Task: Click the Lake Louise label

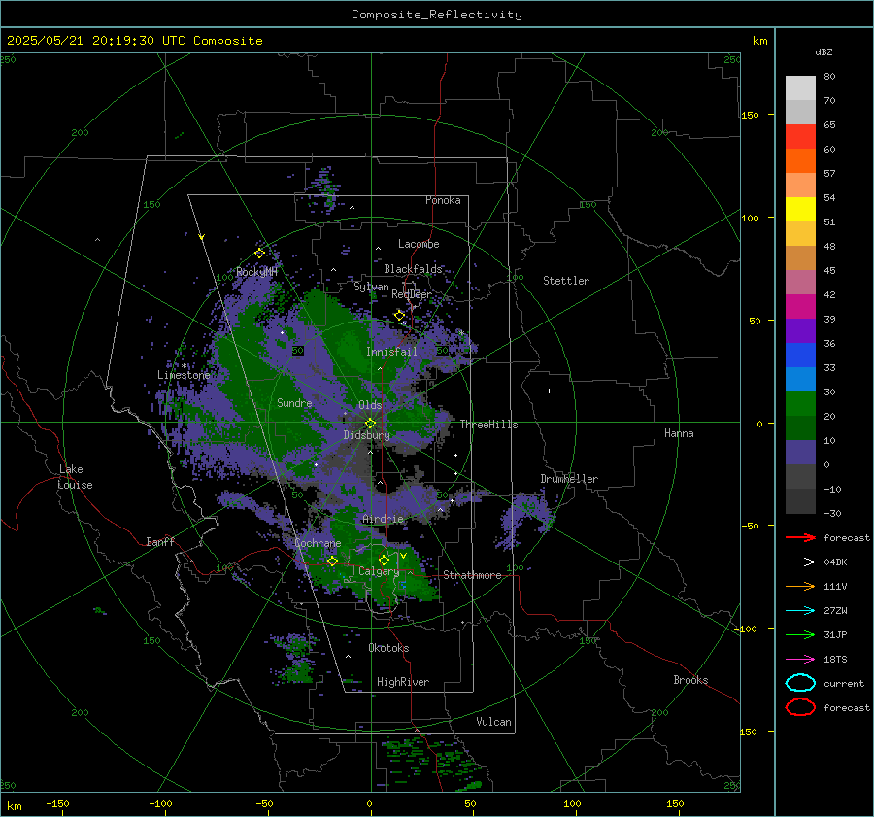Action: point(75,477)
